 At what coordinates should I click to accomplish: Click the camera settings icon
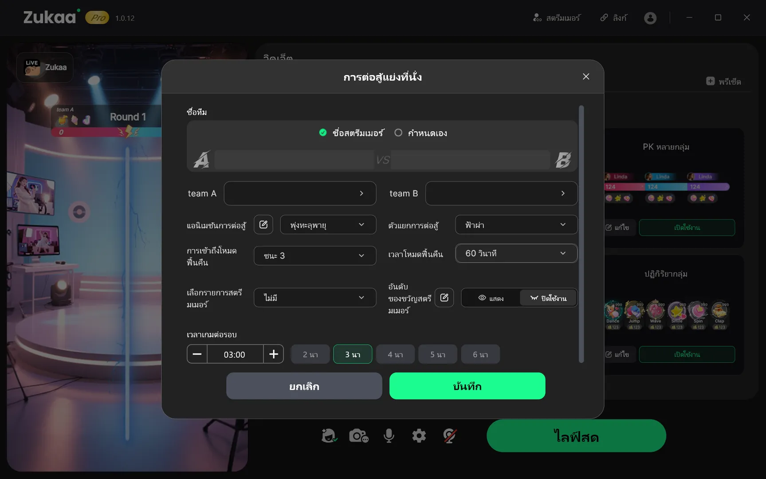coord(358,436)
